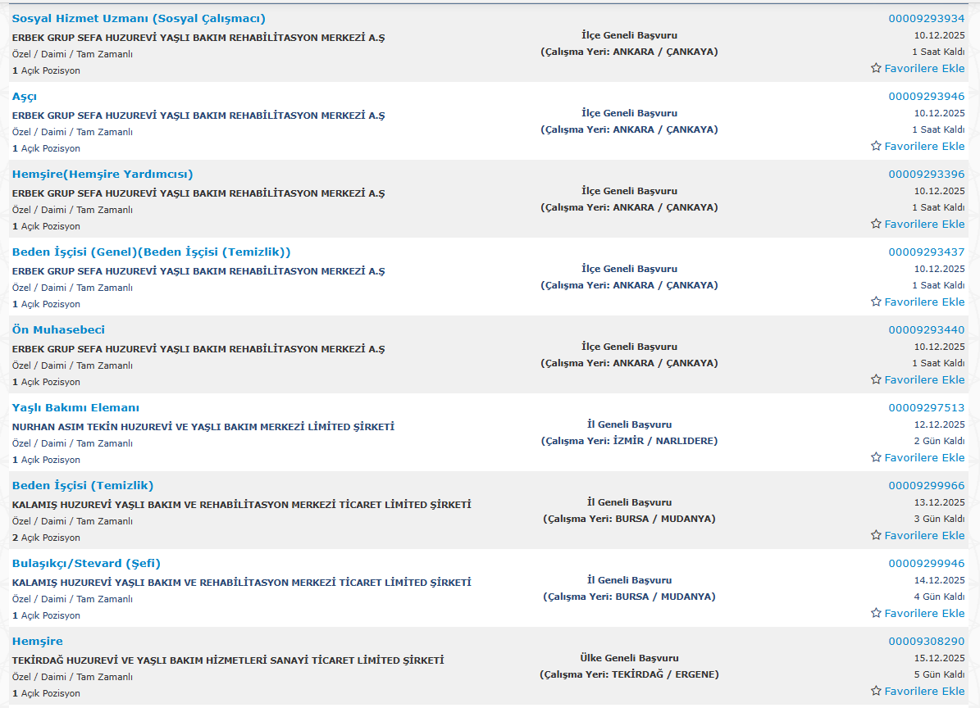Click the star icon beside Ön Muhasebeci listing
The width and height of the screenshot is (980, 708).
[876, 379]
